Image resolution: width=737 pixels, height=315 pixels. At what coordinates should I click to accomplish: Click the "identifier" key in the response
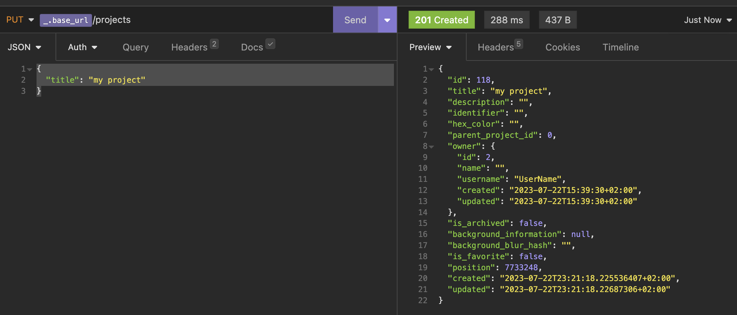pyautogui.click(x=476, y=113)
